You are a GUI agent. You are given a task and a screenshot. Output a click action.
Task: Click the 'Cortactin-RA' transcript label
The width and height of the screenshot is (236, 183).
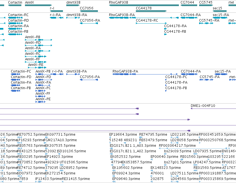click(x=18, y=26)
